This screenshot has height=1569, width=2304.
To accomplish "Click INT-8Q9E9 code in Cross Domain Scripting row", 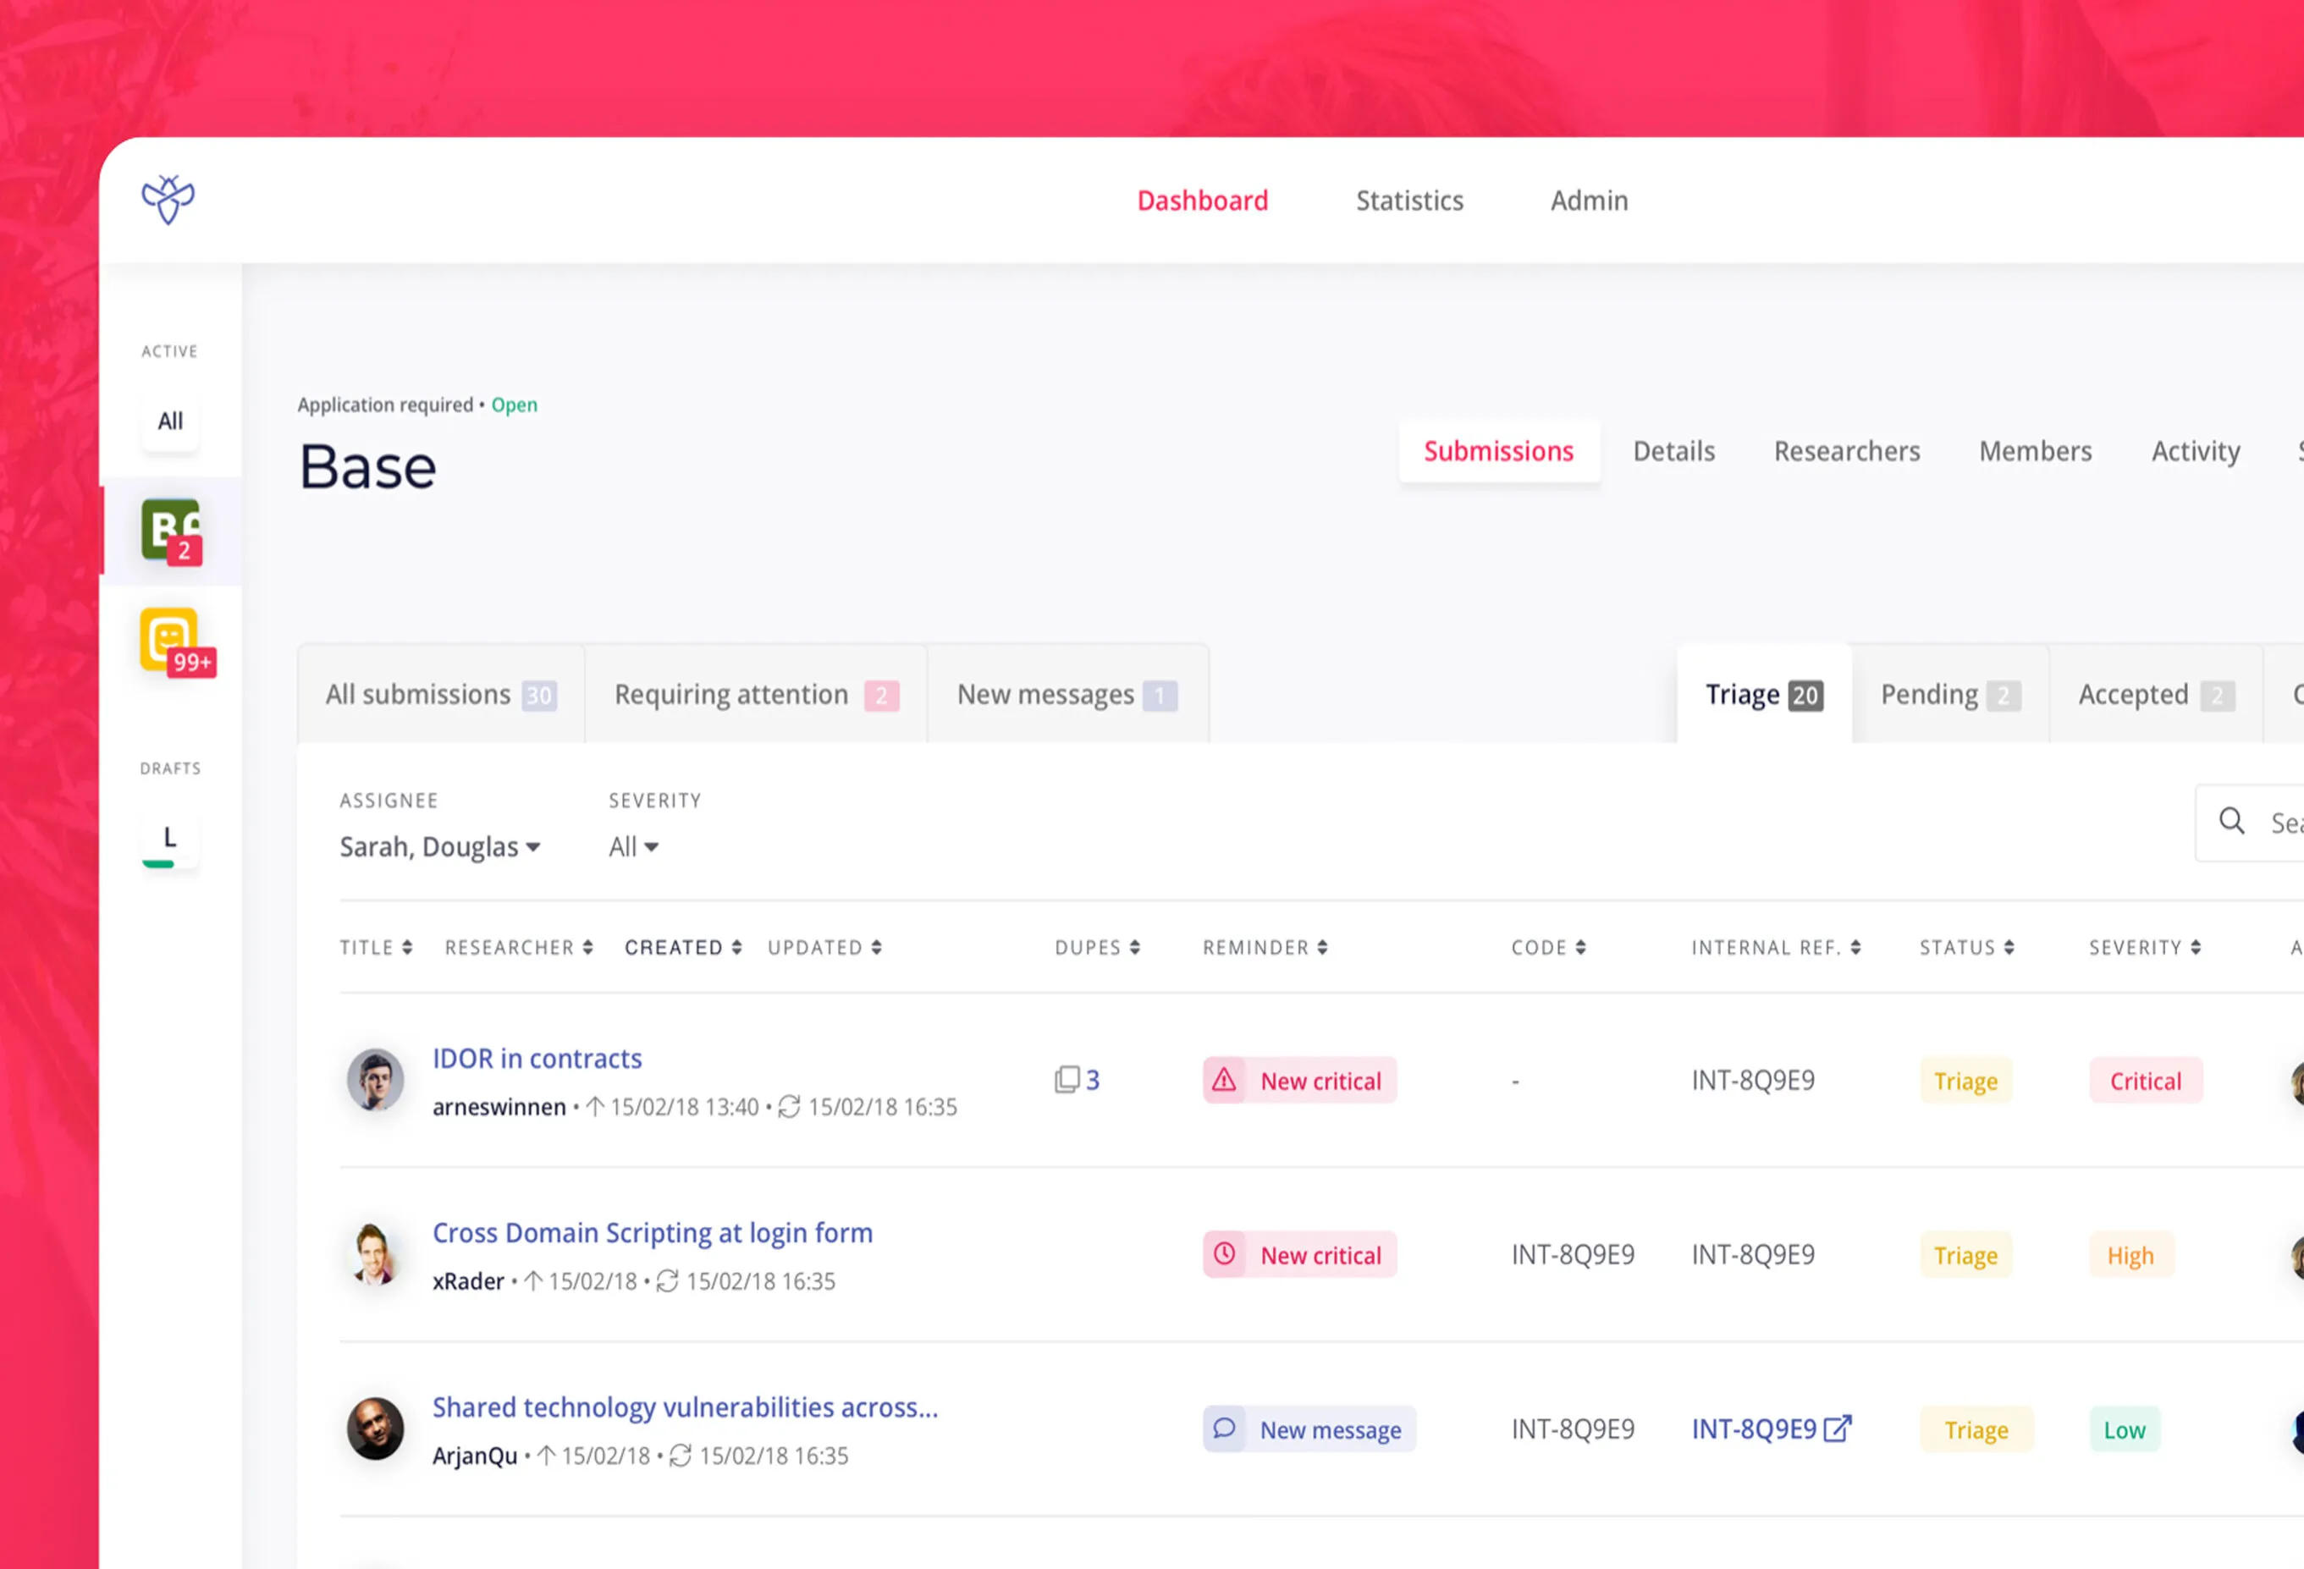I will (x=1573, y=1254).
